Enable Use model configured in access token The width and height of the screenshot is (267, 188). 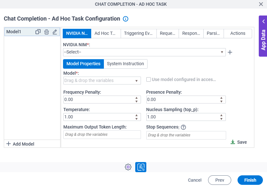(149, 79)
